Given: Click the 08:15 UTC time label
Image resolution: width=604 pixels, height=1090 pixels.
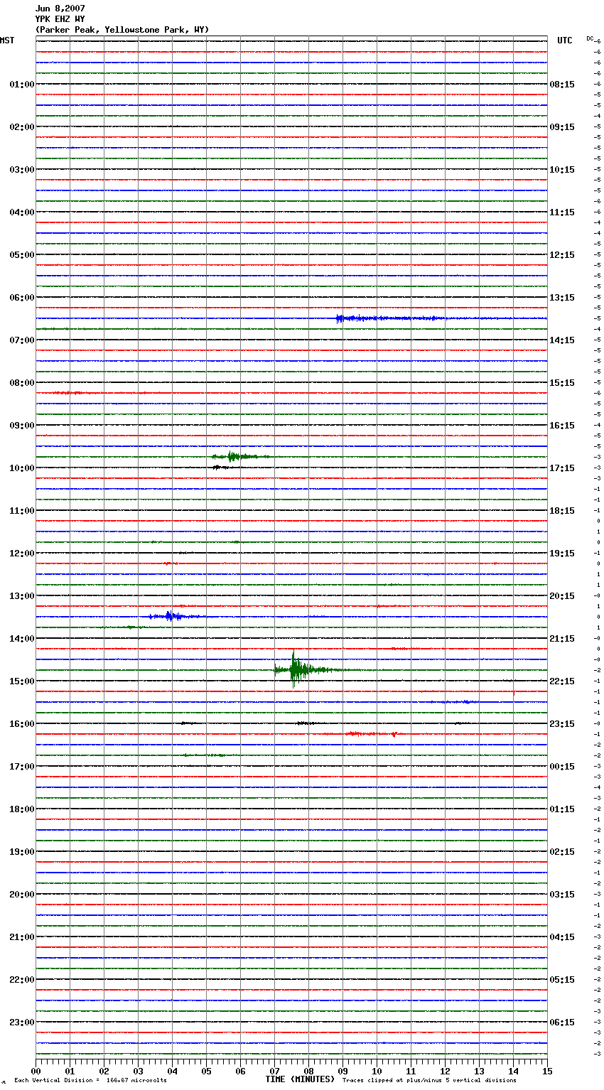Looking at the screenshot, I should 562,85.
